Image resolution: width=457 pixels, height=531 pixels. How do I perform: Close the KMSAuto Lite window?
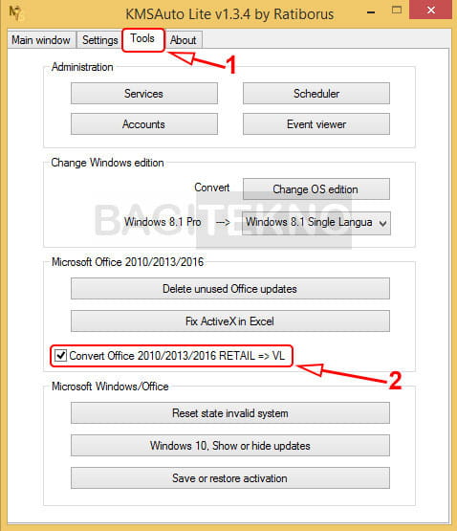(x=430, y=11)
